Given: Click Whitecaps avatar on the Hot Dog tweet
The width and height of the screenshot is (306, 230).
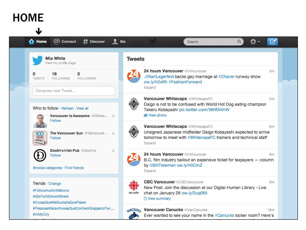Looking at the screenshot, I should coord(134,104).
